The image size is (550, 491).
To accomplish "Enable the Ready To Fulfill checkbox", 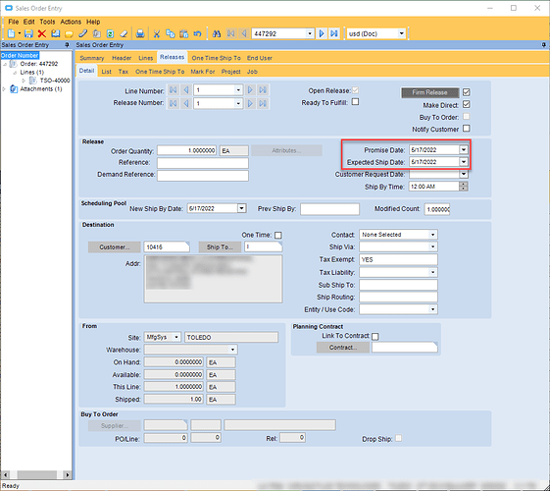I will (x=355, y=102).
